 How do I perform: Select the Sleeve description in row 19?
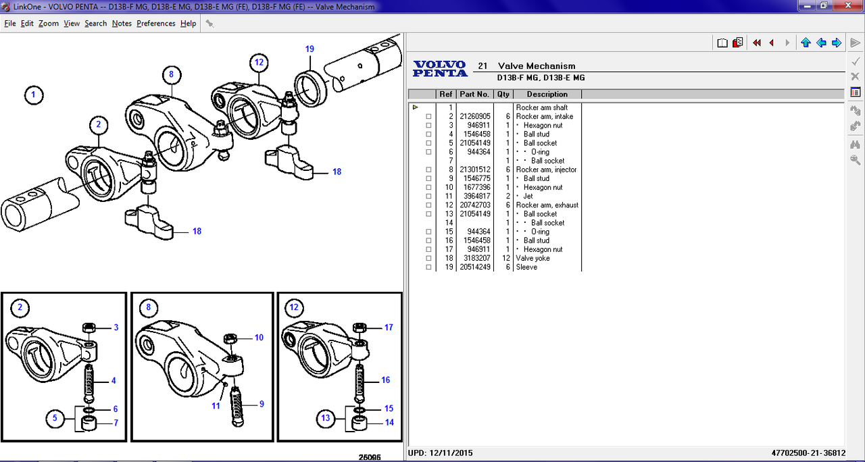(x=526, y=267)
